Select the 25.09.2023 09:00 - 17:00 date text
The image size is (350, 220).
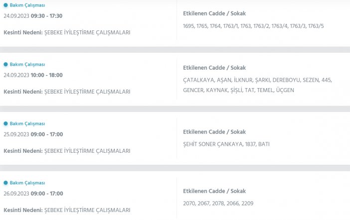[x=33, y=134]
